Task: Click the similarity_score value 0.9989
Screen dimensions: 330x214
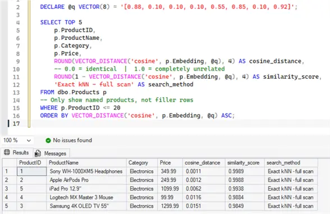Action: pyautogui.click(x=245, y=171)
